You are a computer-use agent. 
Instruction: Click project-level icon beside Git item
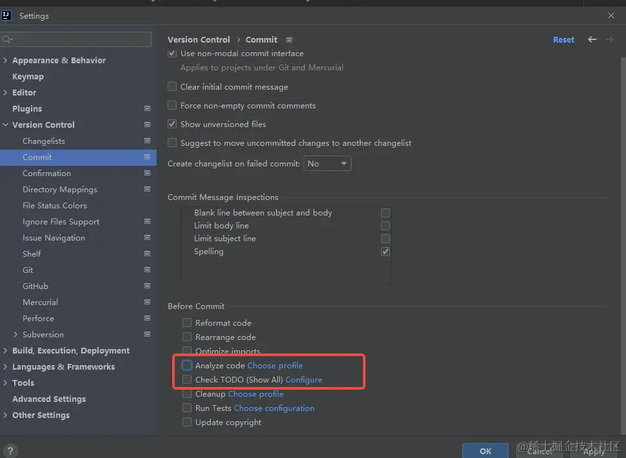[x=147, y=270]
